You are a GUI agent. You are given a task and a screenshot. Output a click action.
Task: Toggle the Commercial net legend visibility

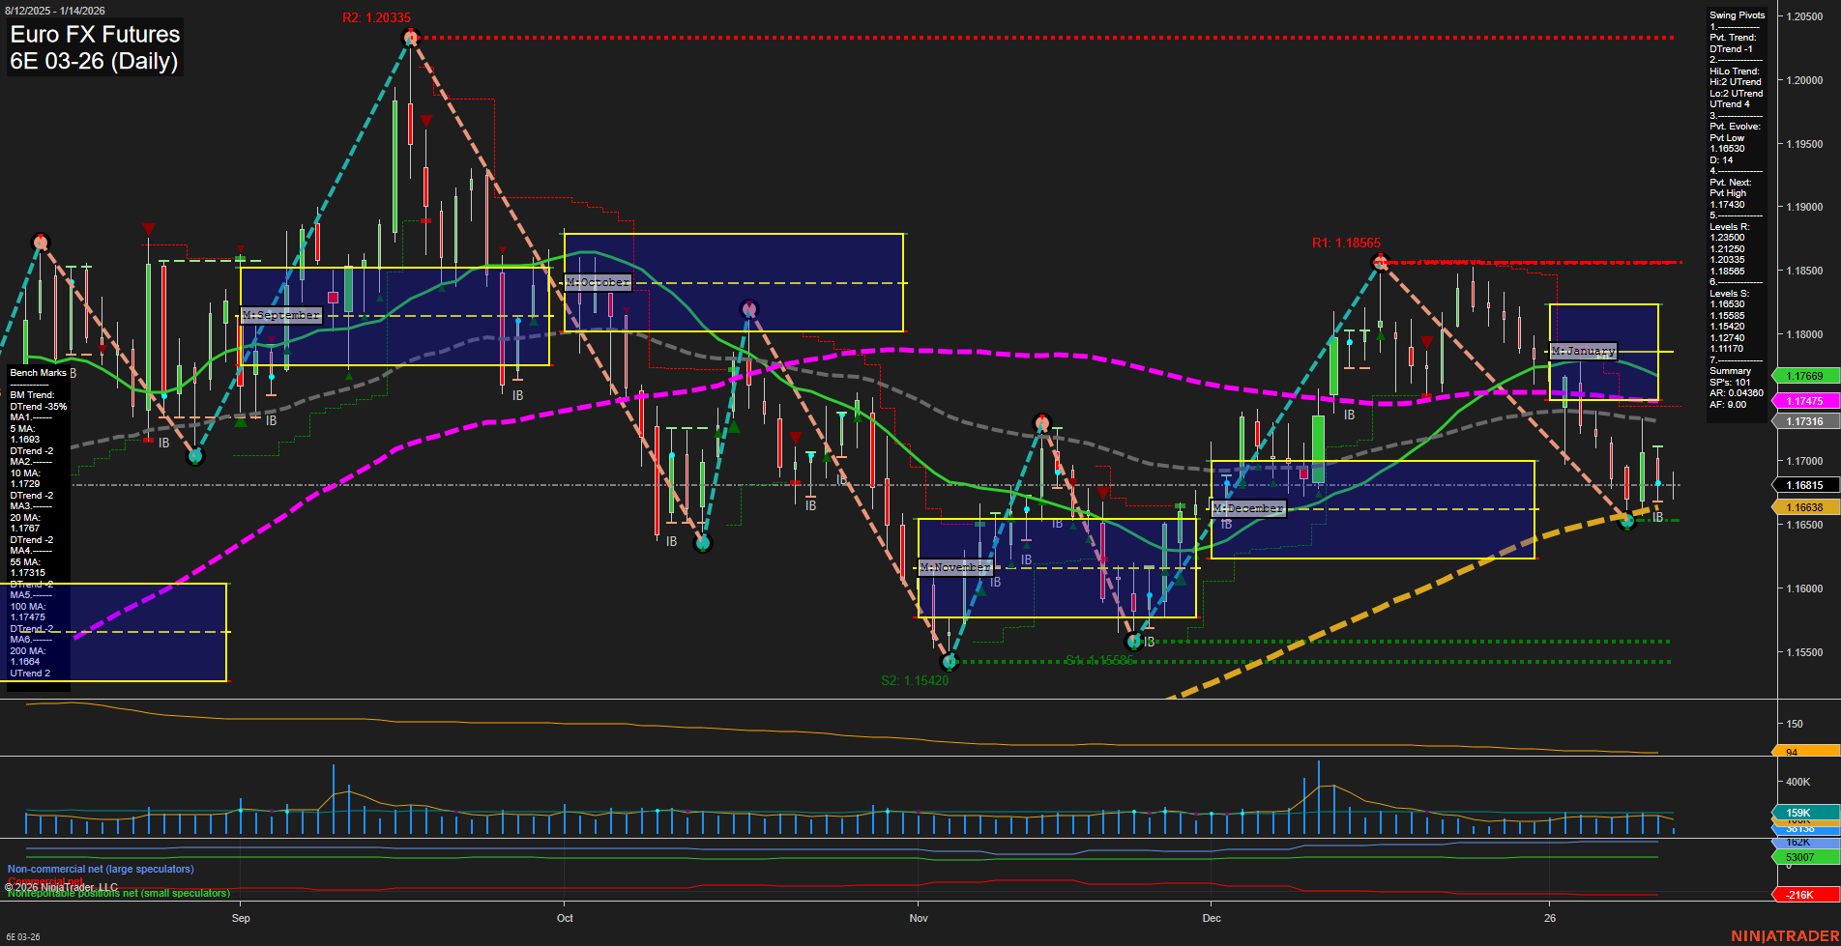44,880
